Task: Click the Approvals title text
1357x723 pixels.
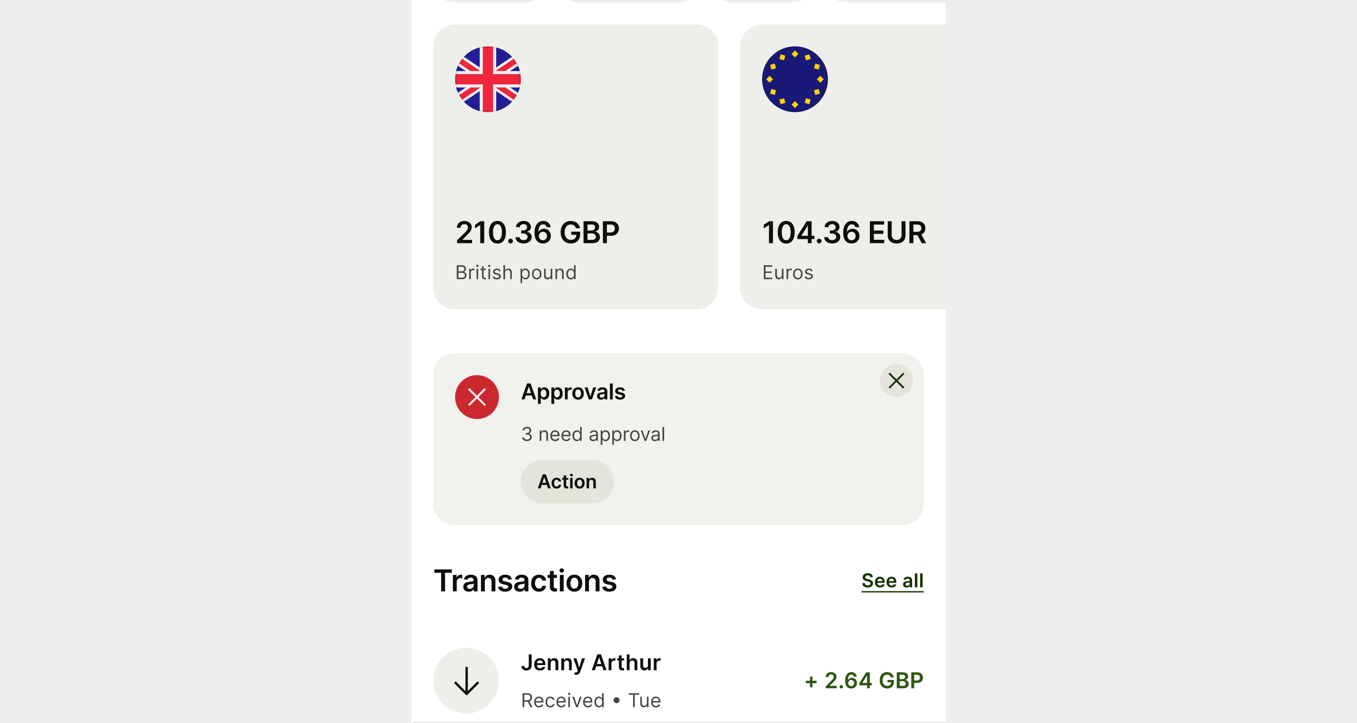Action: 573,392
